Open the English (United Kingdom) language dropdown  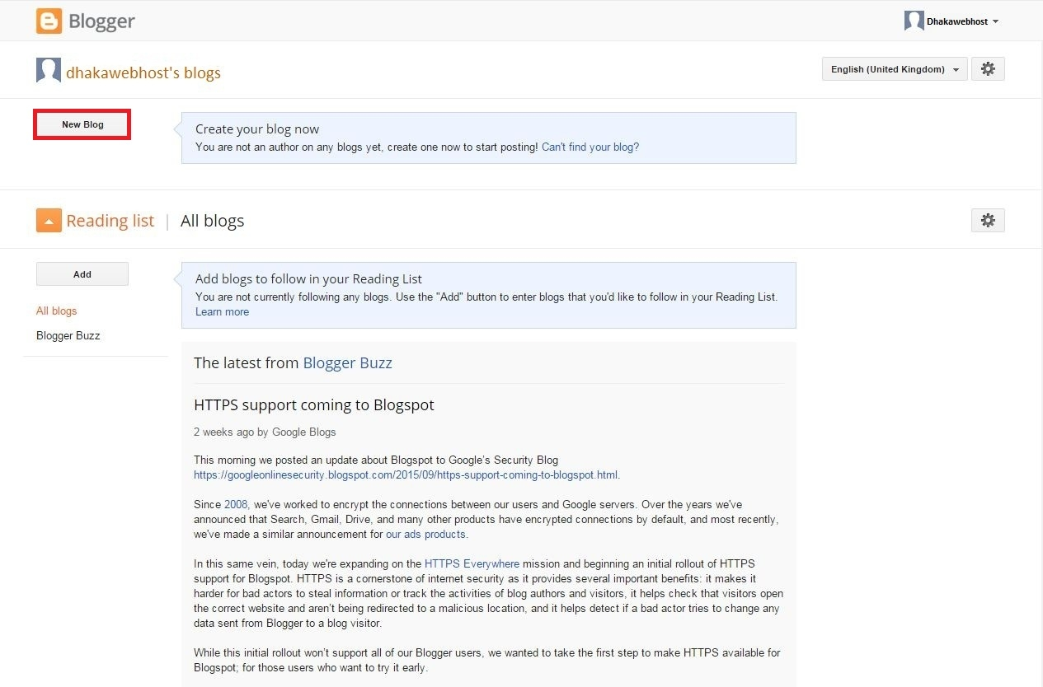pos(895,69)
